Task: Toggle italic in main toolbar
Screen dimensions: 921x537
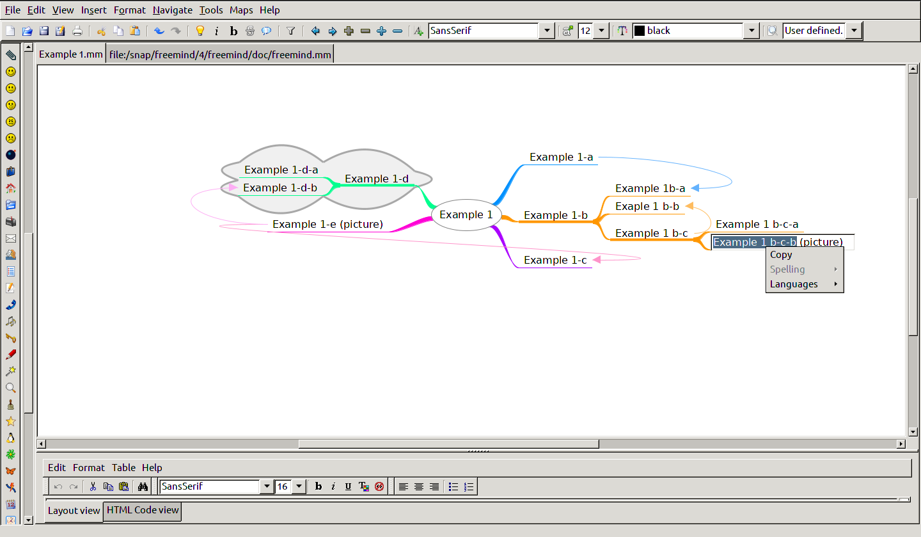Action: point(216,31)
